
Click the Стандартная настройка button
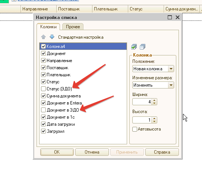pyautogui.click(x=81, y=37)
